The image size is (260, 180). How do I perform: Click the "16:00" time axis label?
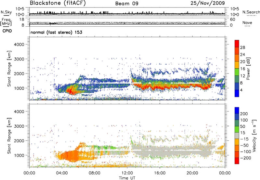pos(160,173)
